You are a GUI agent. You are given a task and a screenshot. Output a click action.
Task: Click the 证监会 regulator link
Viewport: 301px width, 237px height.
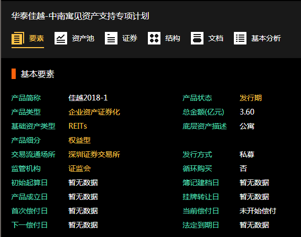coord(80,168)
